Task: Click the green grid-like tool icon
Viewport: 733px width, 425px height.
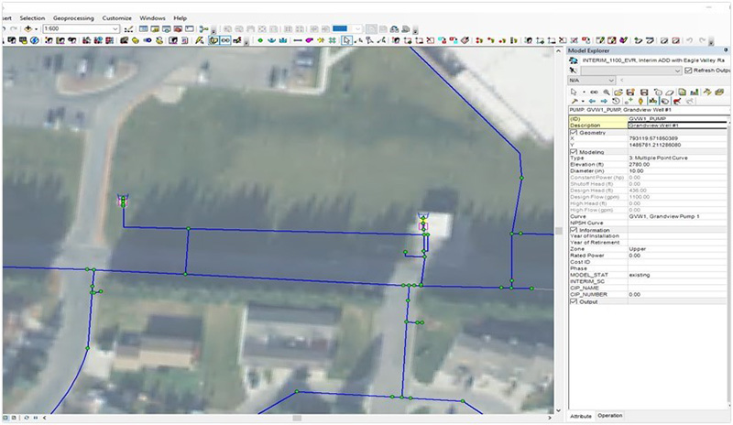Action: point(333,40)
